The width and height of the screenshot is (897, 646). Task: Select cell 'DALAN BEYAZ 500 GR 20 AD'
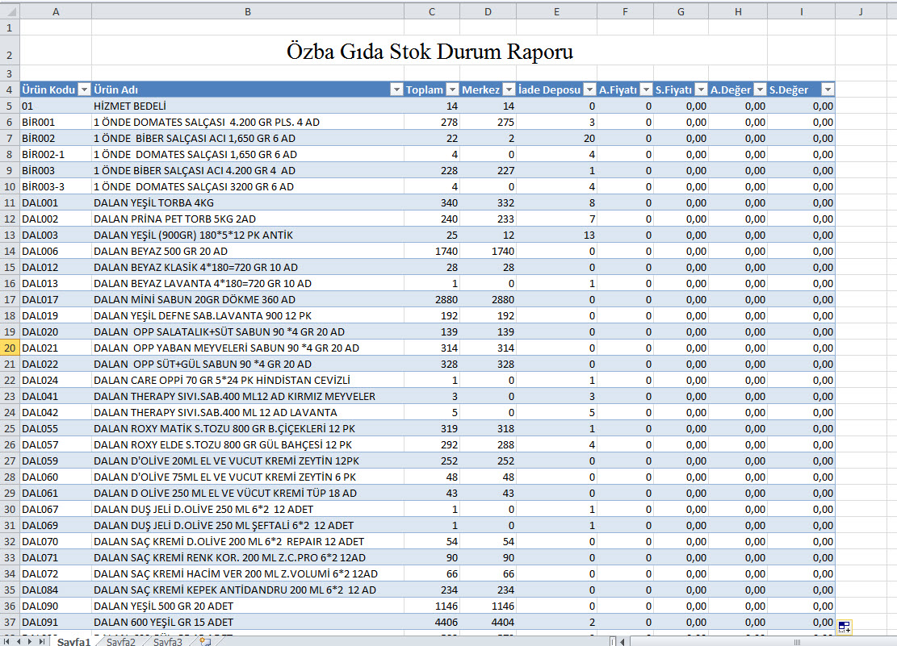(x=248, y=251)
